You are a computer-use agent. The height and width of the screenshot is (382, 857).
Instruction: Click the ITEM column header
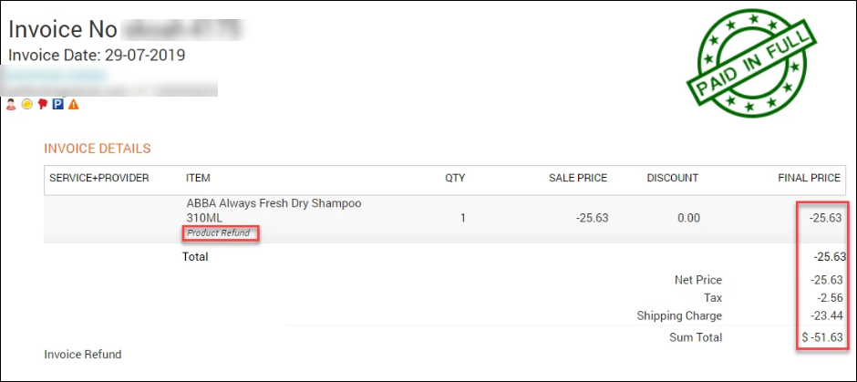tap(199, 178)
